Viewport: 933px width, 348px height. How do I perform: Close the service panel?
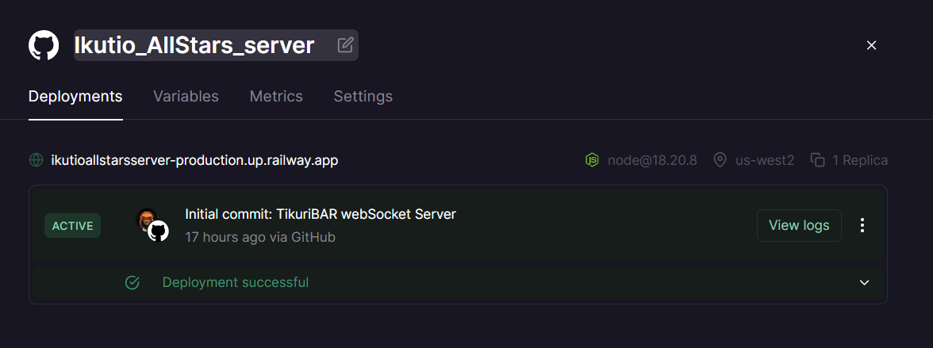point(871,45)
